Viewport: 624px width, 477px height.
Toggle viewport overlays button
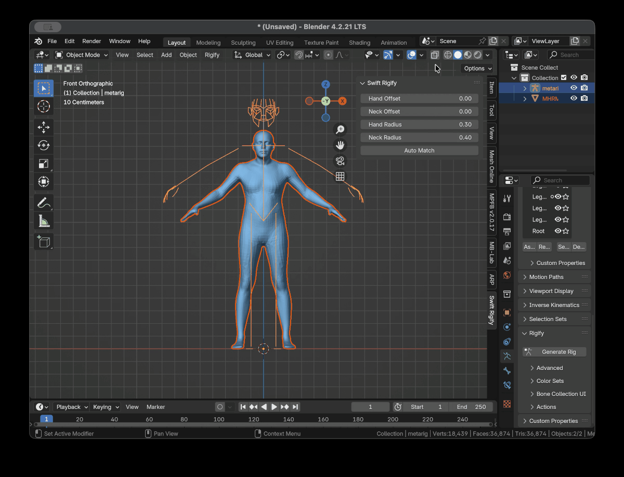412,55
